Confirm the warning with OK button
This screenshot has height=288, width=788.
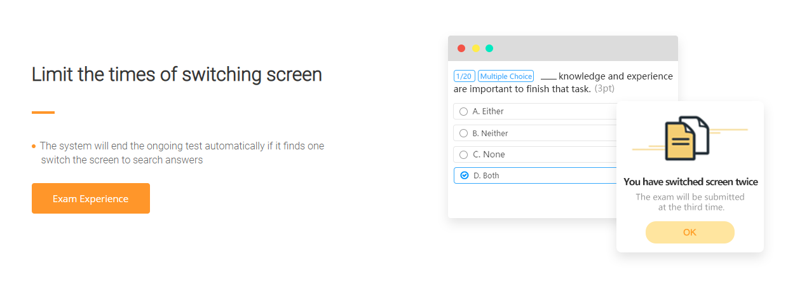click(689, 232)
